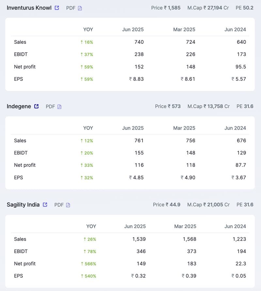Viewport: 261px width, 291px height.
Task: Click the PDF file icon for Sagility India
Action: [x=68, y=205]
